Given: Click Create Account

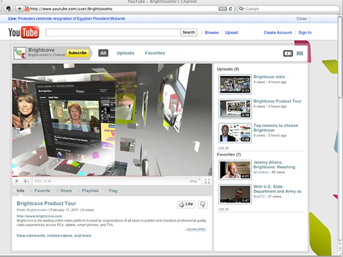Looking at the screenshot, I should click(x=278, y=33).
